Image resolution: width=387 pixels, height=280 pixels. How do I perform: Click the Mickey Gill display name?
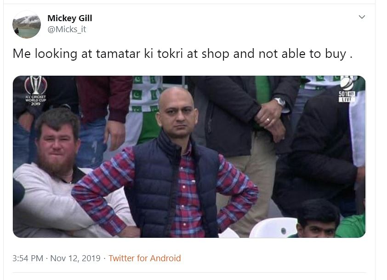pos(69,18)
